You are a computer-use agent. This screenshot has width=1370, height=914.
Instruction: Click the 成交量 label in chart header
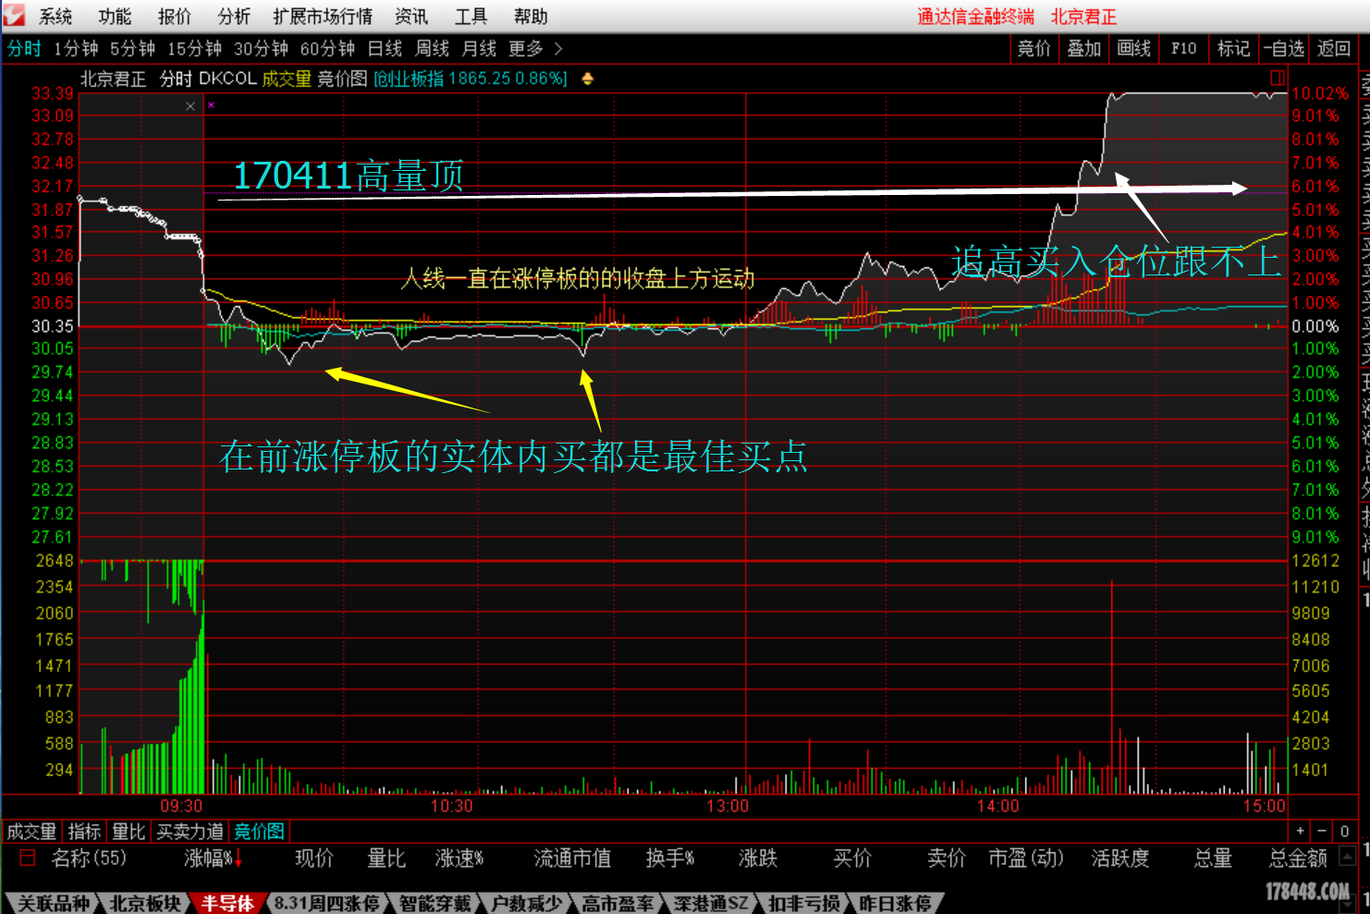287,79
